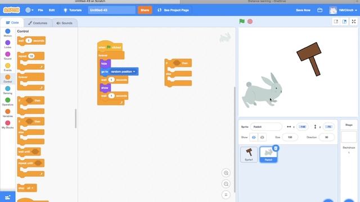Select the Sensing block category

[x=7, y=90]
